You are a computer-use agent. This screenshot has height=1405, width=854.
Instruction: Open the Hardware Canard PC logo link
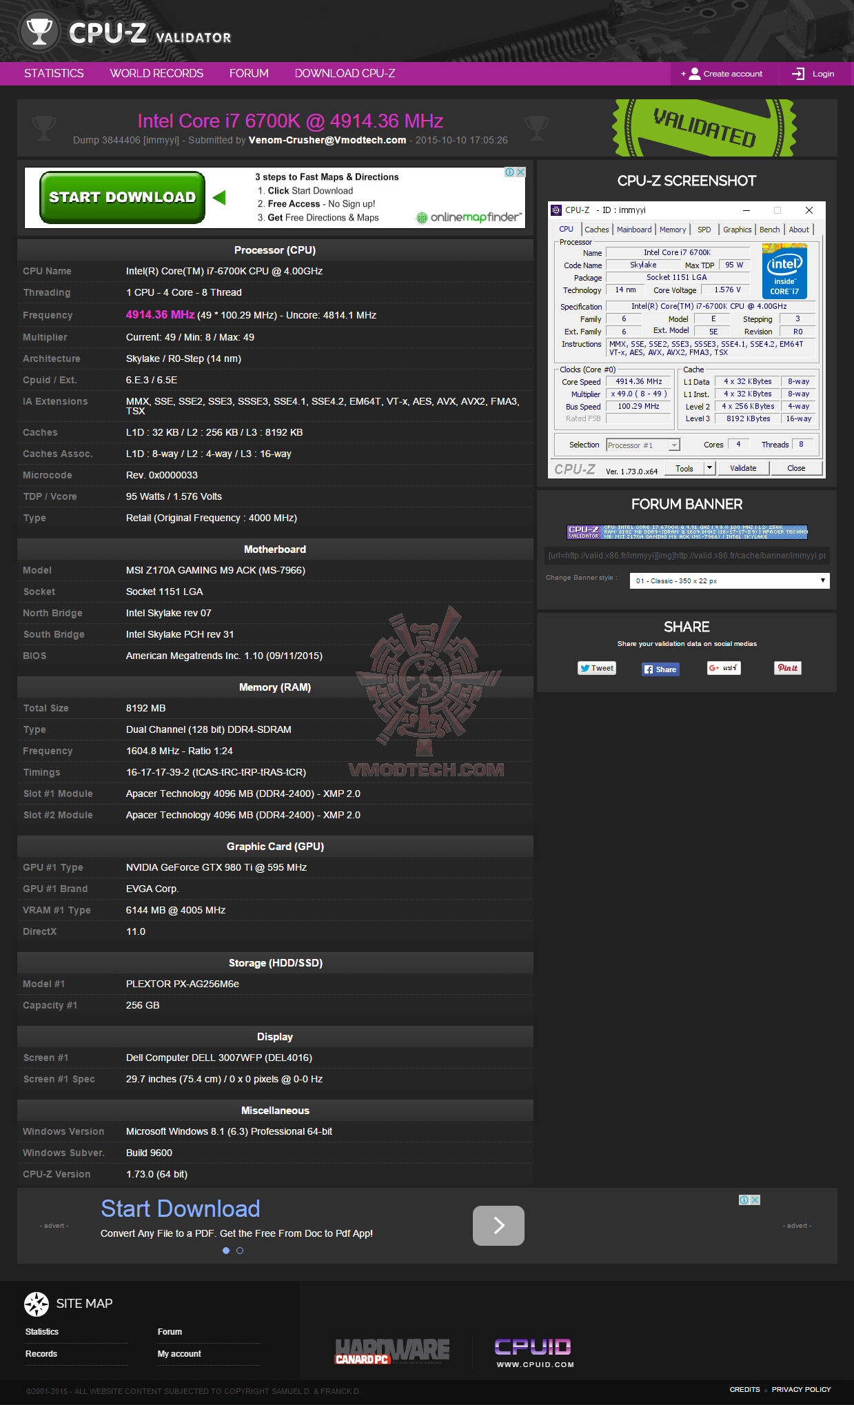point(392,1352)
